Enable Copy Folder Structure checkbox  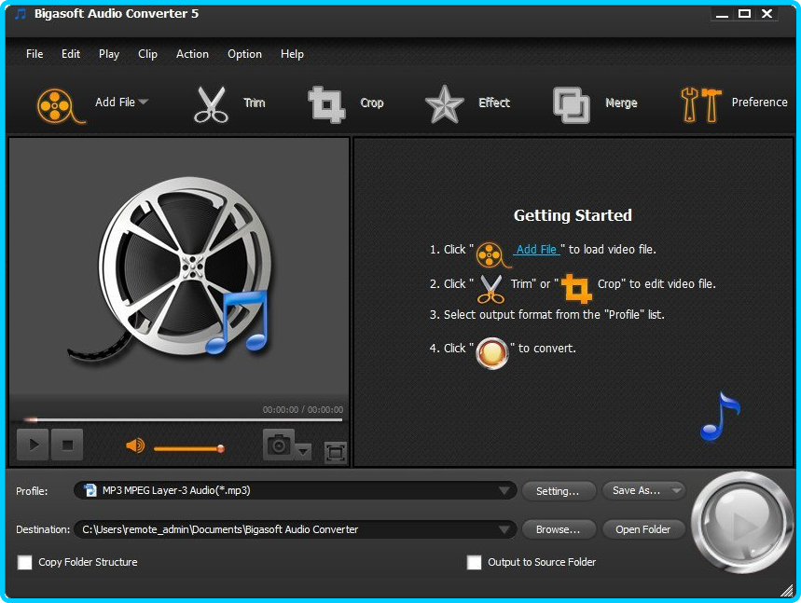click(x=24, y=562)
